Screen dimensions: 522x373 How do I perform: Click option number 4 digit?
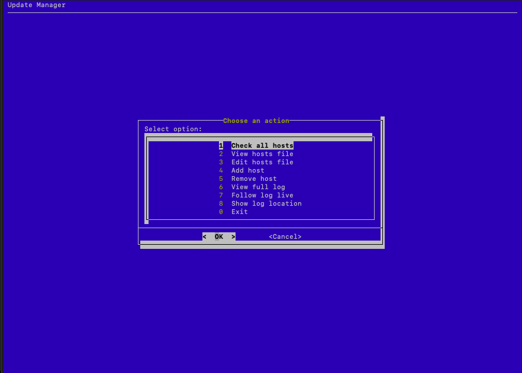(x=220, y=170)
